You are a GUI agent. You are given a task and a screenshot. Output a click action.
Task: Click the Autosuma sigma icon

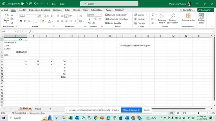tap(153, 15)
